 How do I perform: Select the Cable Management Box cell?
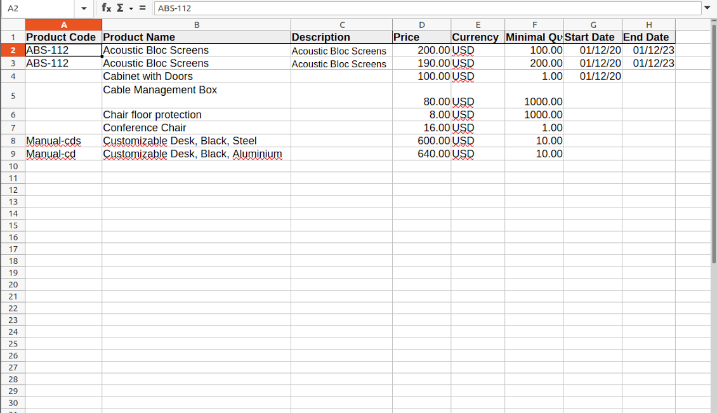(x=196, y=96)
